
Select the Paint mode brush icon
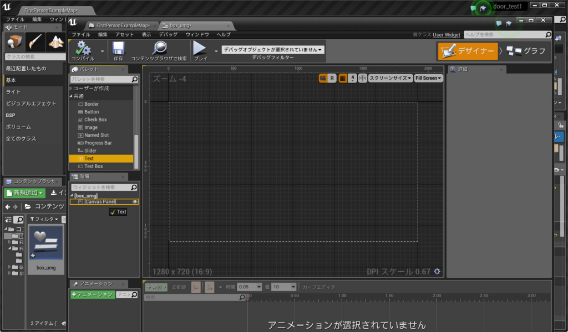35,42
